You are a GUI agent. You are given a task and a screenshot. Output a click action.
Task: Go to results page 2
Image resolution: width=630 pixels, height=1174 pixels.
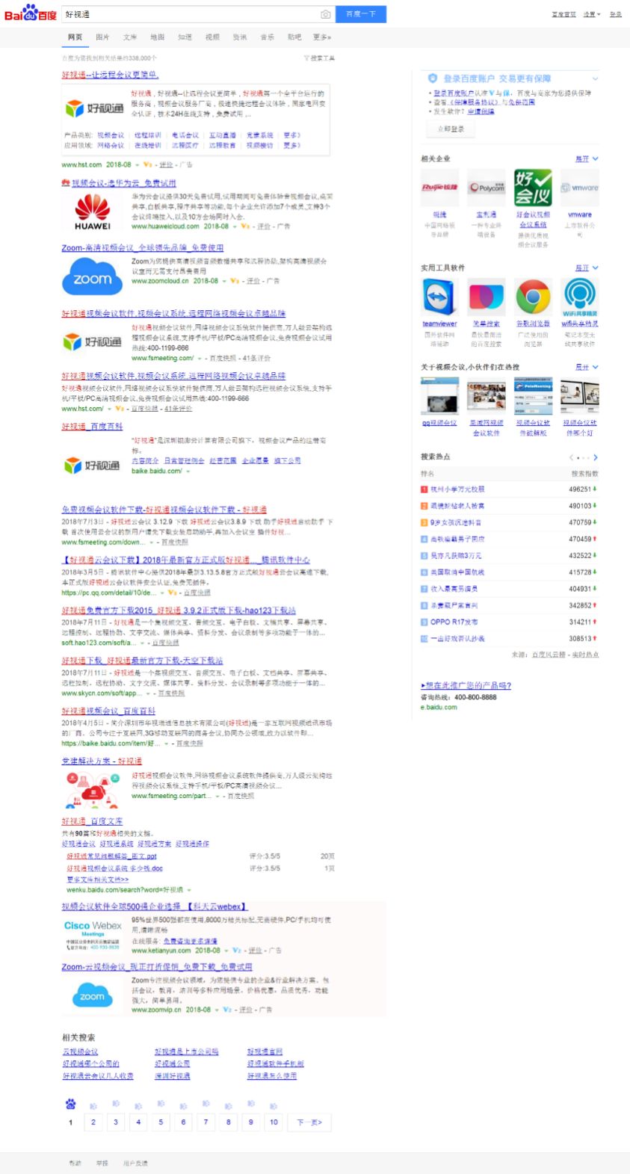93,1122
